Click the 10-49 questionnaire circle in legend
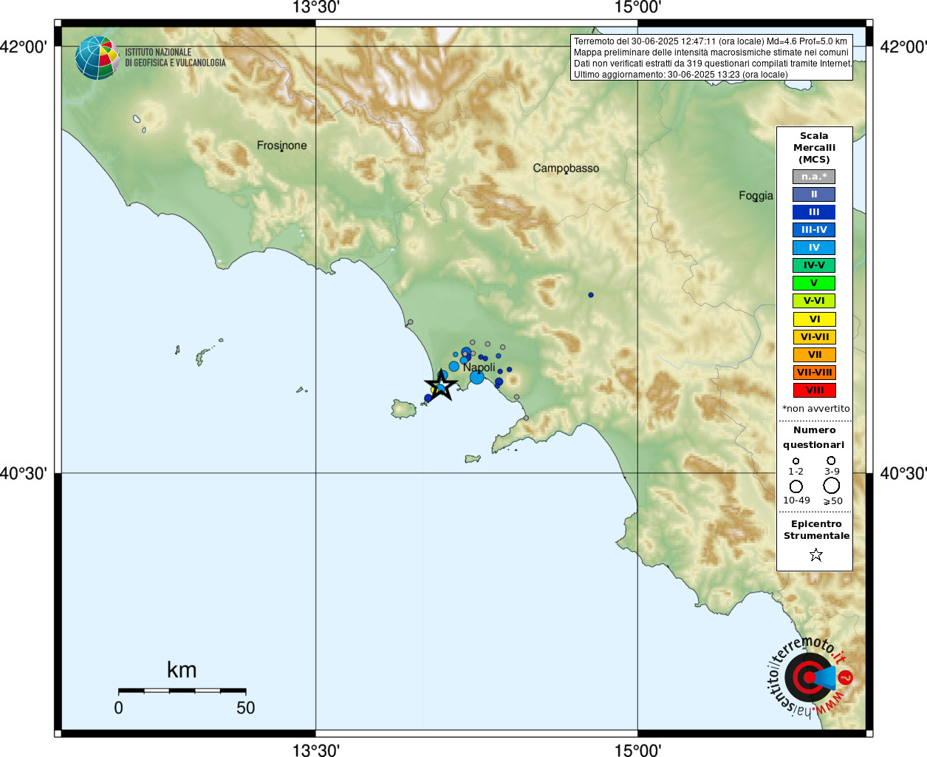Viewport: 927px width, 757px height. 796,486
